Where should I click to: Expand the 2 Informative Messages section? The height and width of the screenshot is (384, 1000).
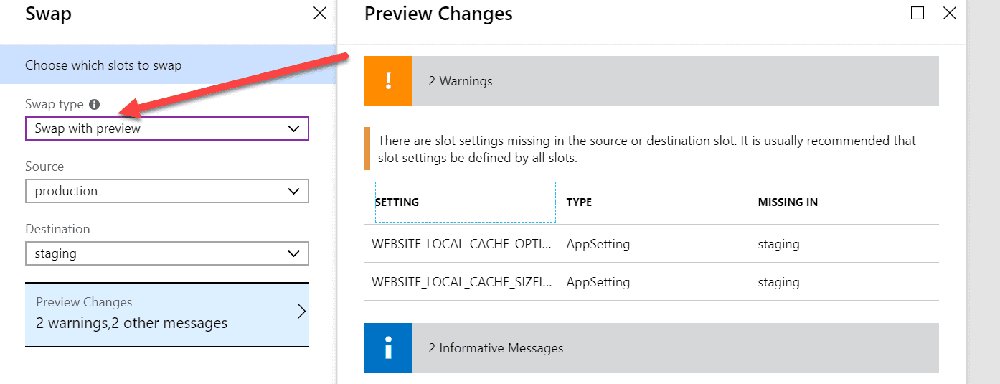click(651, 347)
